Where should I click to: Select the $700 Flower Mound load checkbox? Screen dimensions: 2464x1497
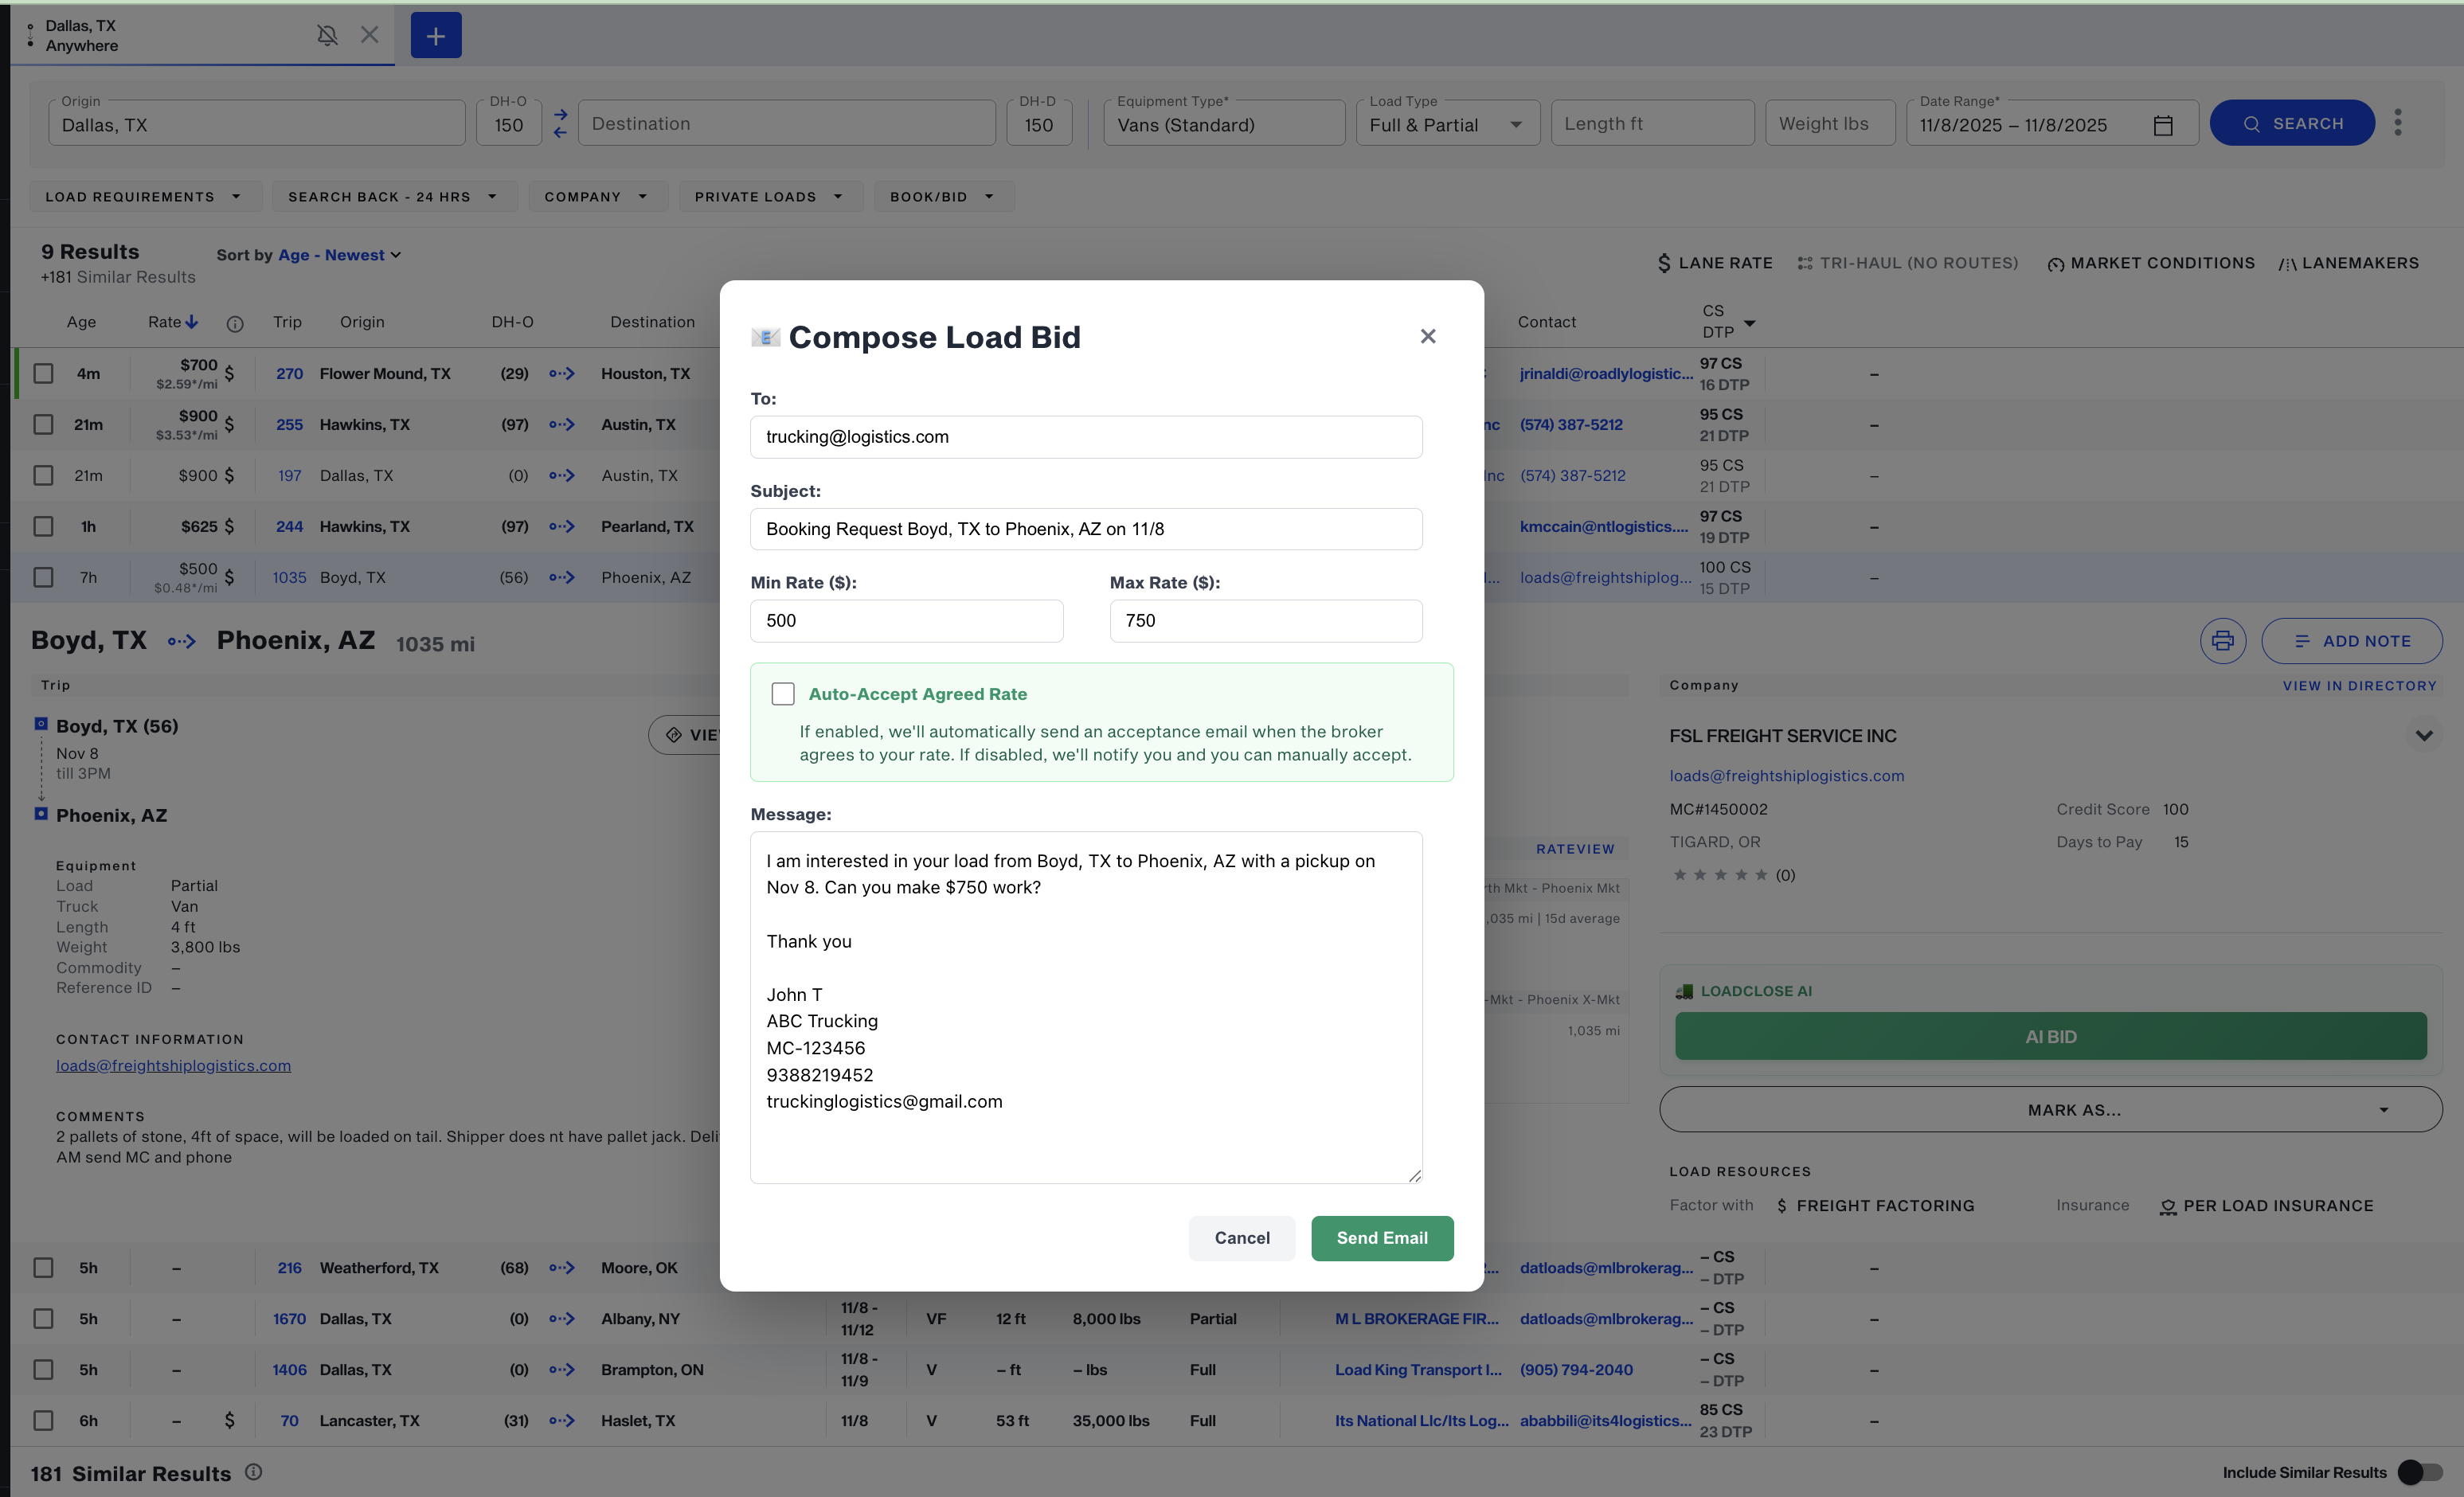pos(43,373)
